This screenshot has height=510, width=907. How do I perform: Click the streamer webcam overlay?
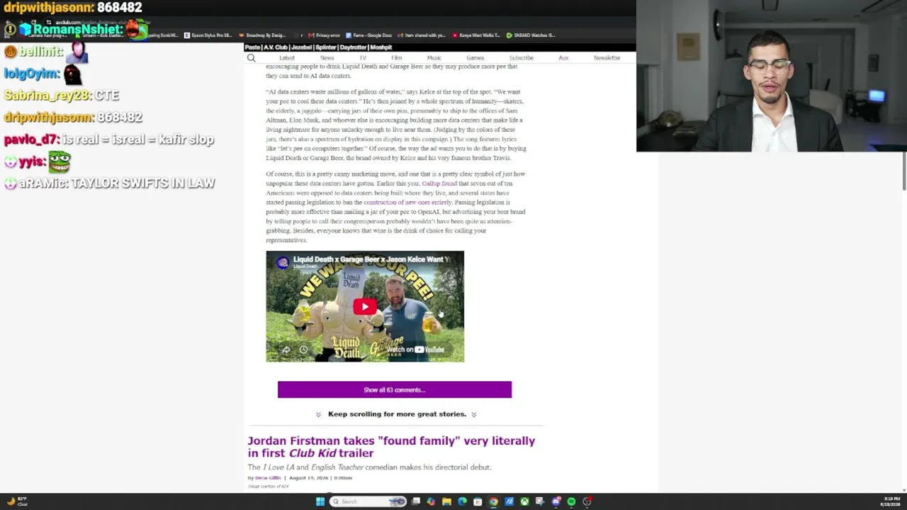pos(772,76)
